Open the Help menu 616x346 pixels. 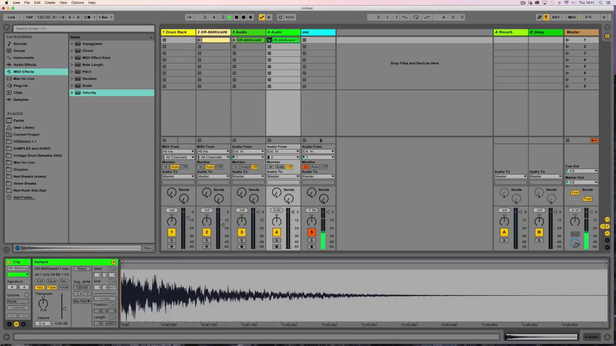tap(92, 2)
